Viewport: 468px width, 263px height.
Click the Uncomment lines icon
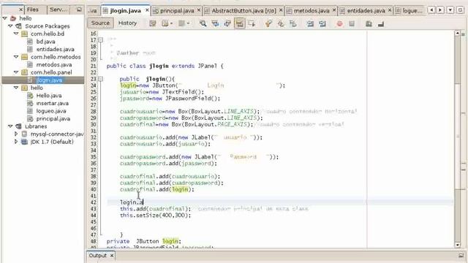[381, 23]
